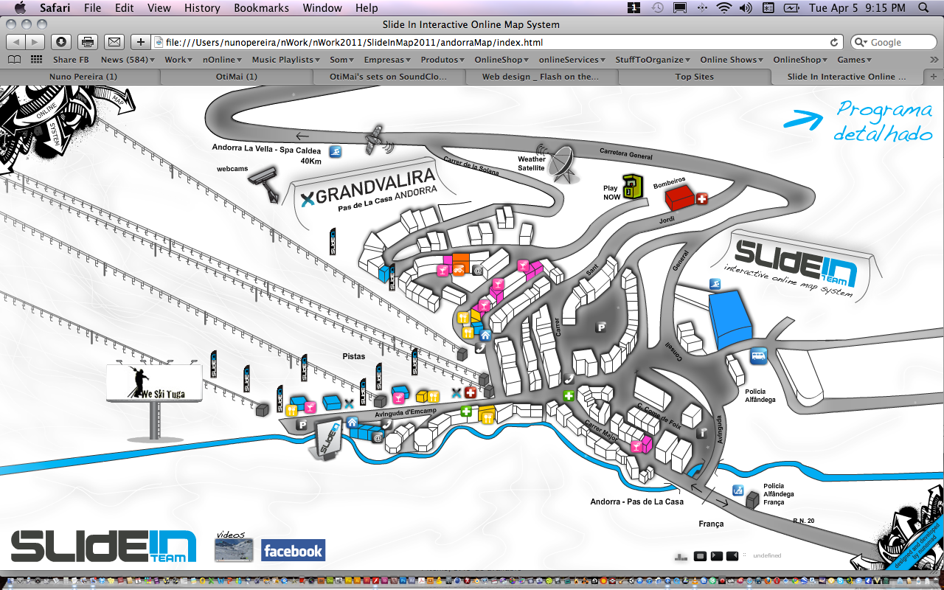944x590 pixels.
Task: Open a new tab with the plus button
Action: pos(934,76)
